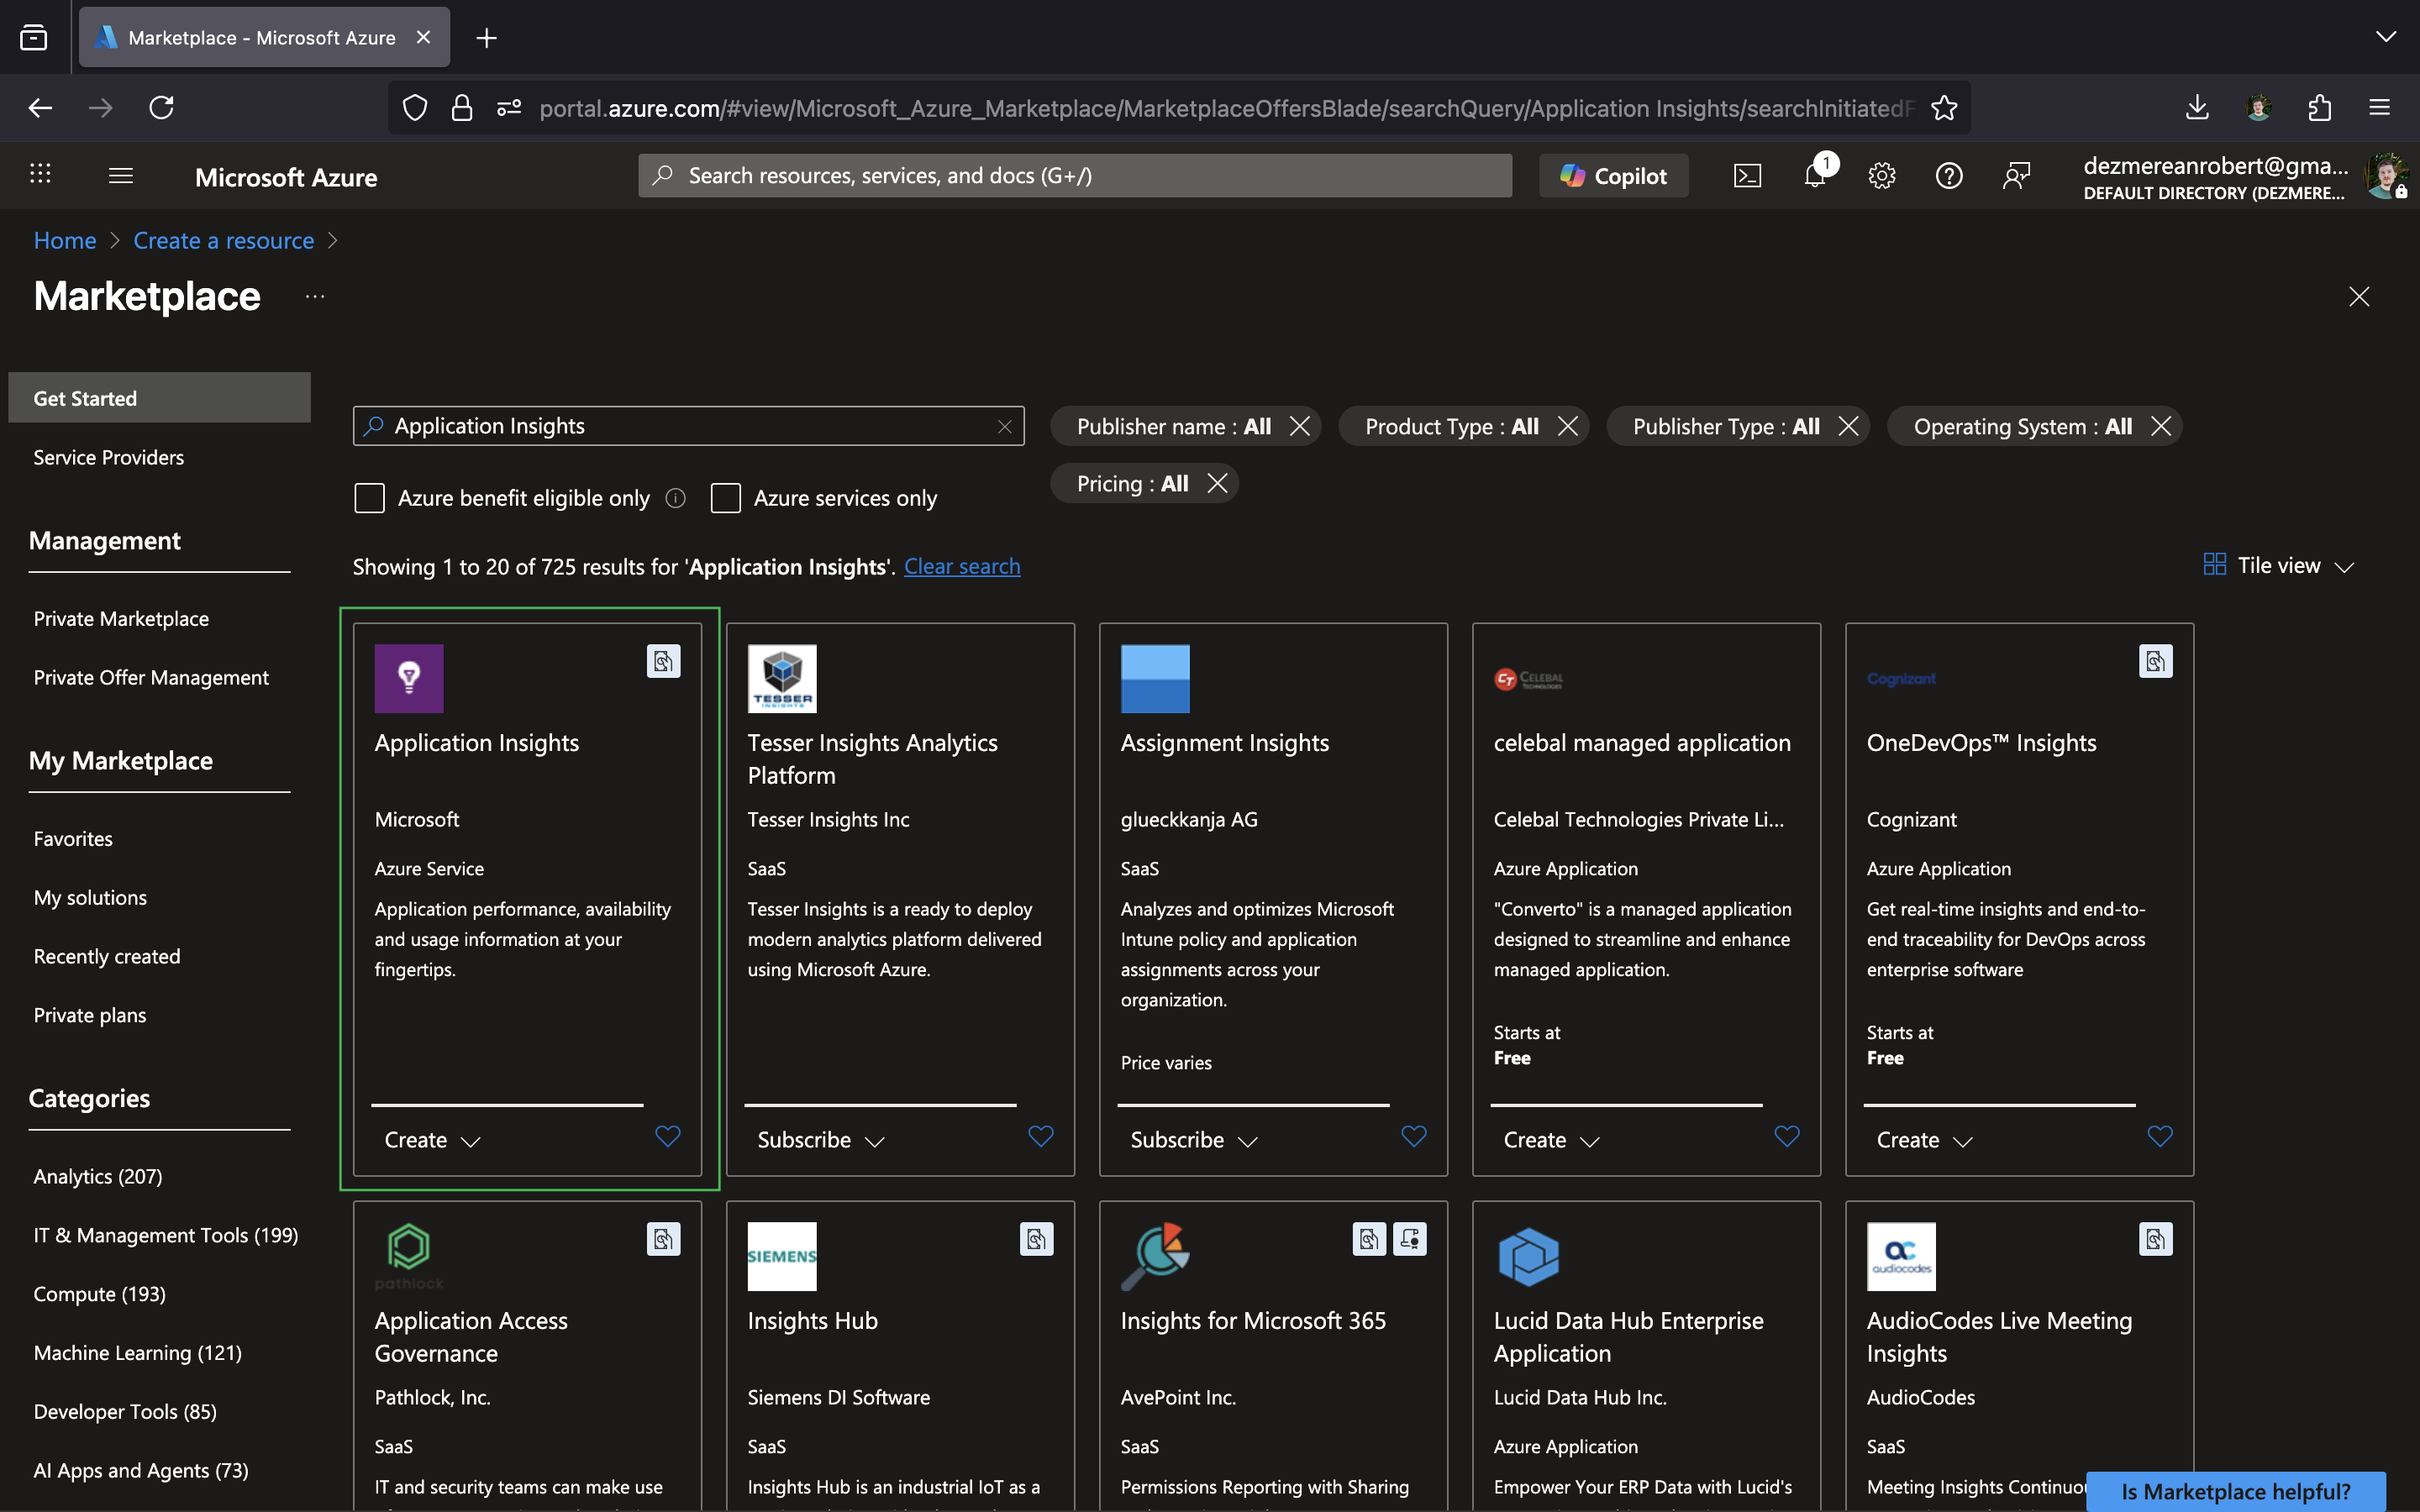Click the Clear search link
This screenshot has width=2420, height=1512.
point(962,566)
